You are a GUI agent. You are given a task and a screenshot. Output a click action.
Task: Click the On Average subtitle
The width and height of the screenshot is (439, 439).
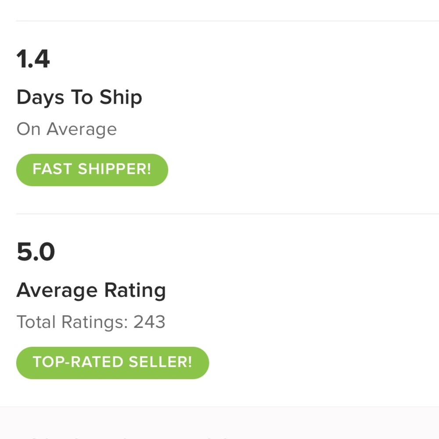point(67,130)
